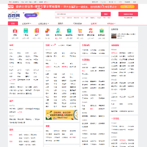Click the red 搜索 search button
Viewport: 147px width, 147px height.
pos(106,14)
